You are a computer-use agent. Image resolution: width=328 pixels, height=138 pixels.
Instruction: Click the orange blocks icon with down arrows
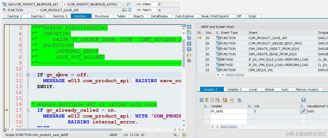click(x=225, y=100)
